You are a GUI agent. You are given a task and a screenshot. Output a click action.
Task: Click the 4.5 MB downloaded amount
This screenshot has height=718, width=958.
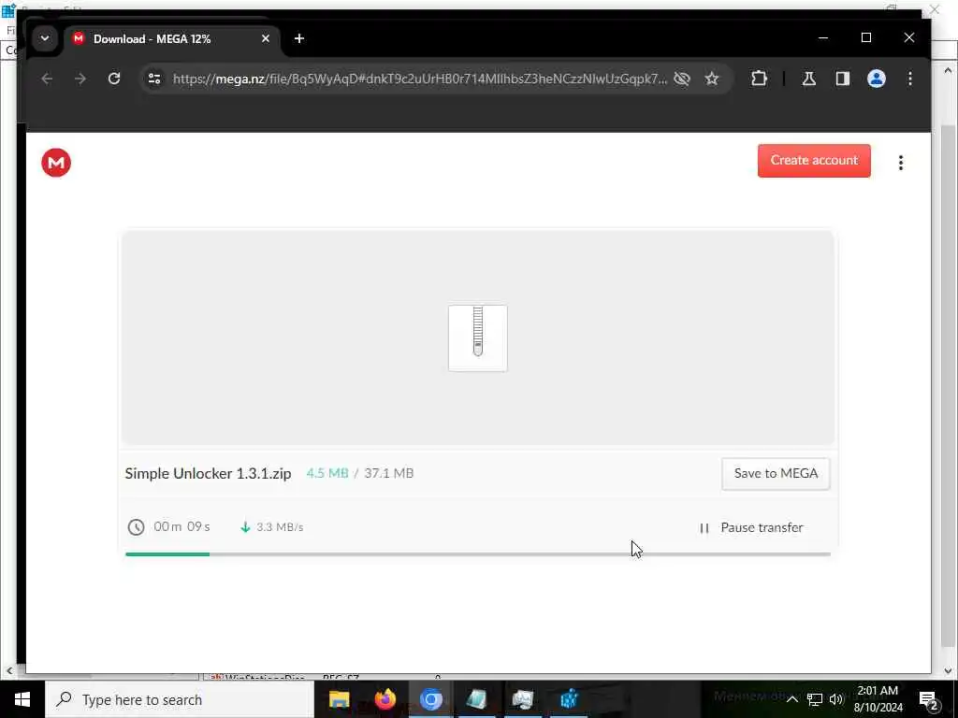(x=327, y=473)
